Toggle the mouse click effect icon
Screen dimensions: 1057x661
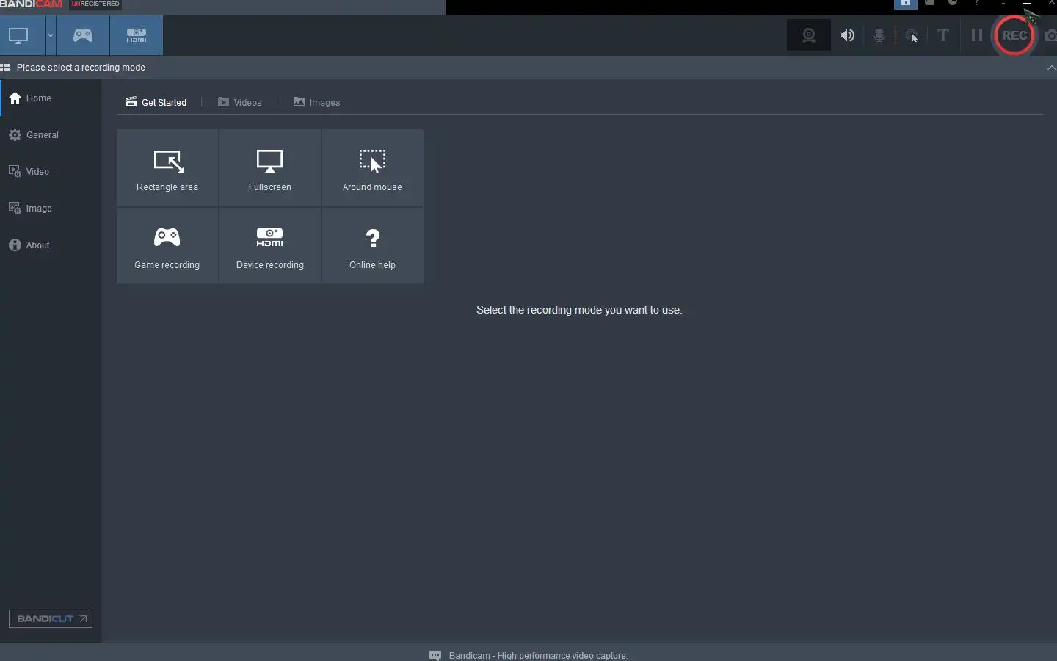pyautogui.click(x=912, y=35)
